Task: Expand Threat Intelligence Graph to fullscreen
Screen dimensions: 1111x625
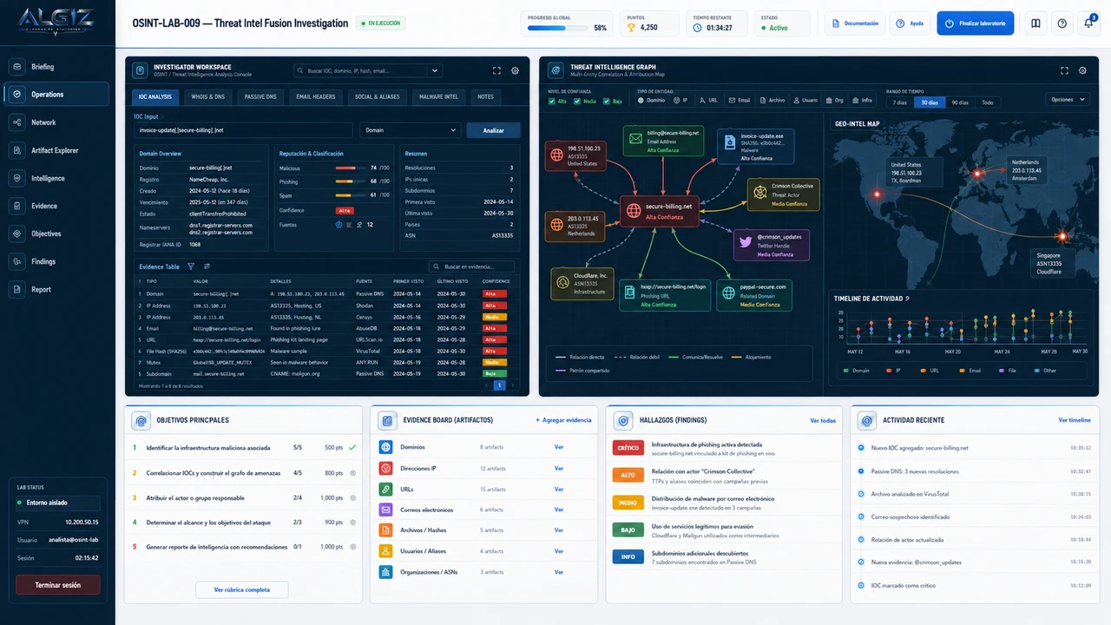Action: pos(1065,71)
